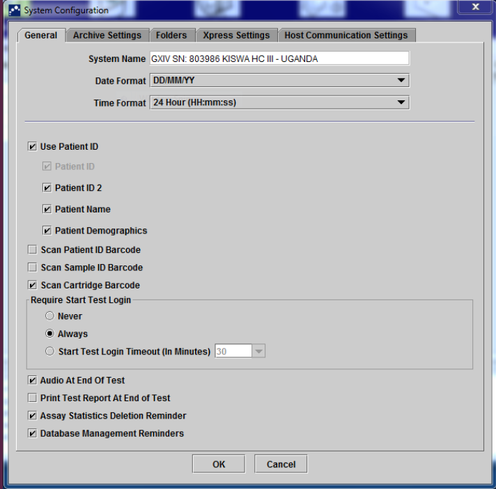Click into the System Name field
The width and height of the screenshot is (496, 489).
tap(279, 59)
